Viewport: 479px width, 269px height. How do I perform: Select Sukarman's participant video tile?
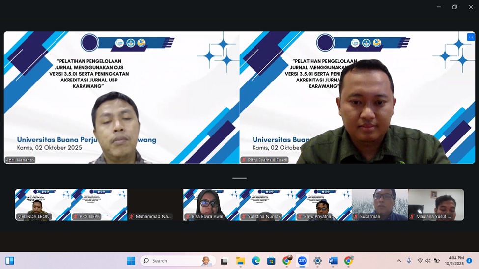(379, 205)
